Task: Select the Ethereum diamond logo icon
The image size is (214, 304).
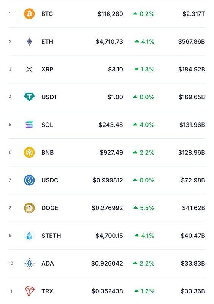Action: [29, 41]
